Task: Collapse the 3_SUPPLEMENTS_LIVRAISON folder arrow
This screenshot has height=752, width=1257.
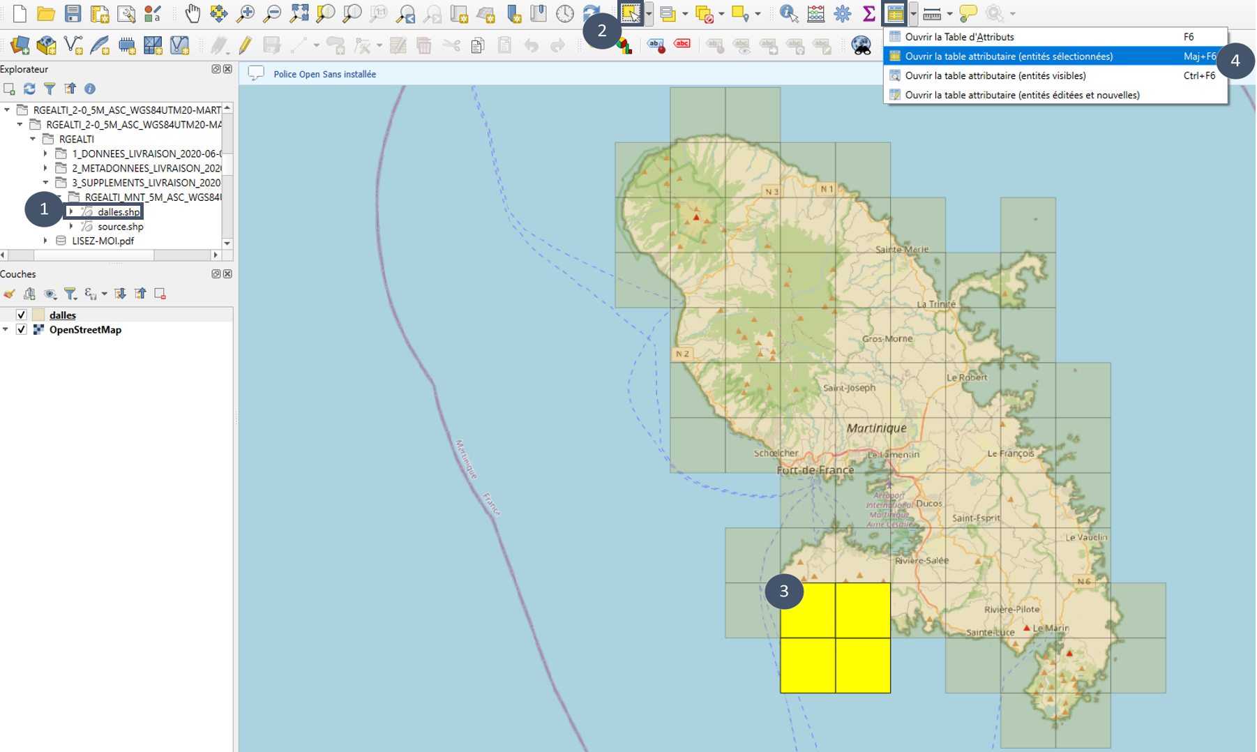Action: [x=45, y=183]
